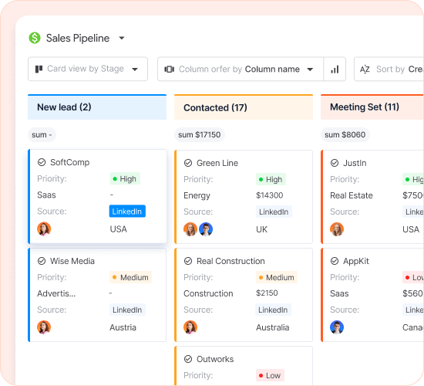Click the LinkedIn source tag on Wise Media
This screenshot has width=424, height=386.
[127, 310]
